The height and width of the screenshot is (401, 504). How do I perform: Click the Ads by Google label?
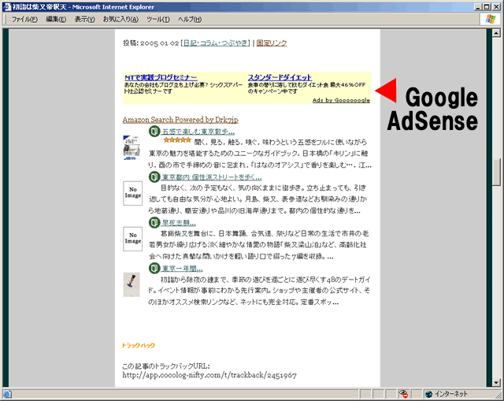(x=341, y=100)
